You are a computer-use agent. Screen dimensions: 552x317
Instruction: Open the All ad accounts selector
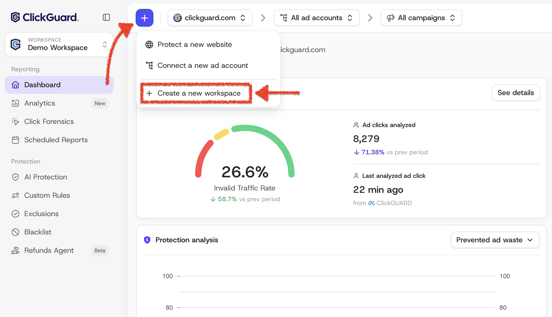tap(317, 18)
